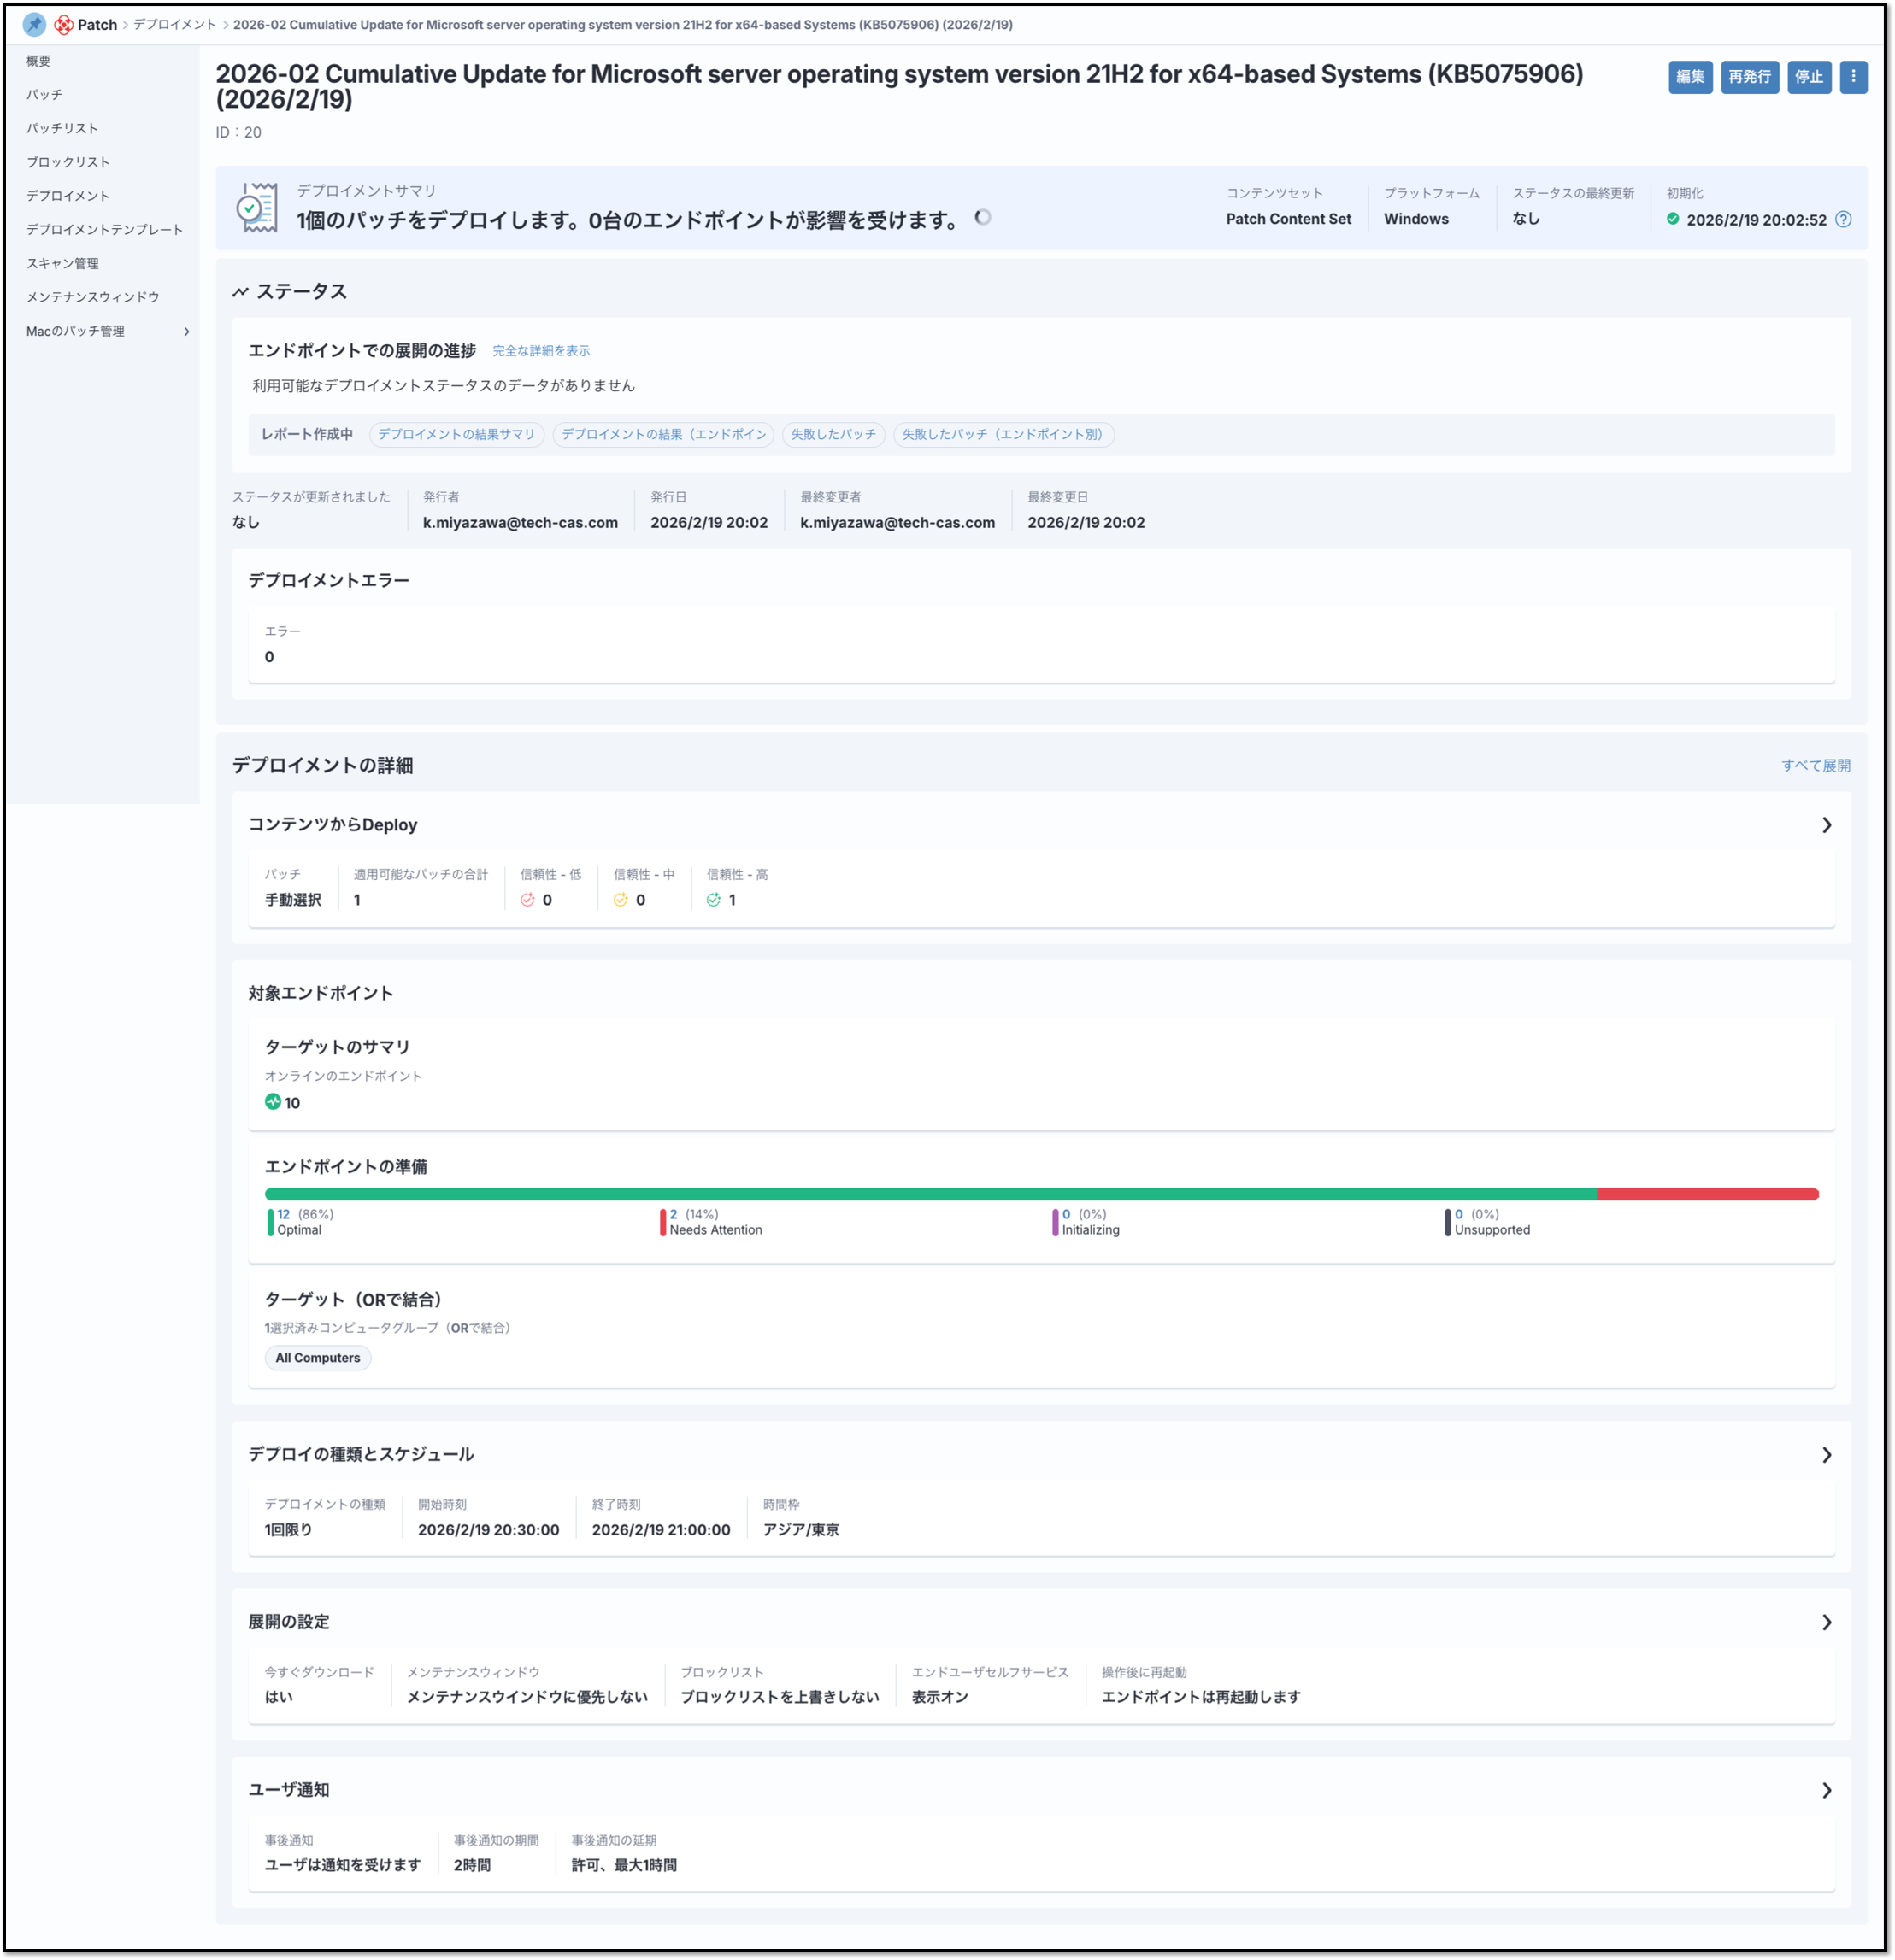The width and height of the screenshot is (1895, 1960).
Task: Click the red Needs Attention progress segment
Action: (1706, 1193)
